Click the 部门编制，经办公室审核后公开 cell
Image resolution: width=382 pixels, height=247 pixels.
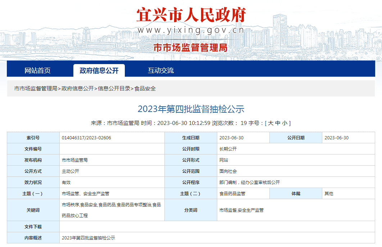296,183
